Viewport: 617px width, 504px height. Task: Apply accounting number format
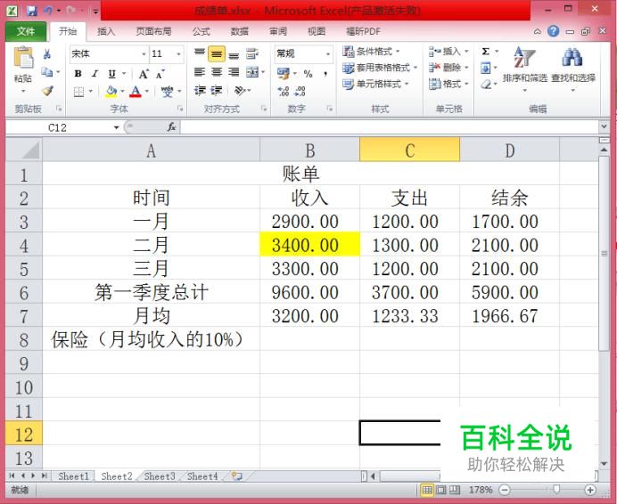coord(284,74)
